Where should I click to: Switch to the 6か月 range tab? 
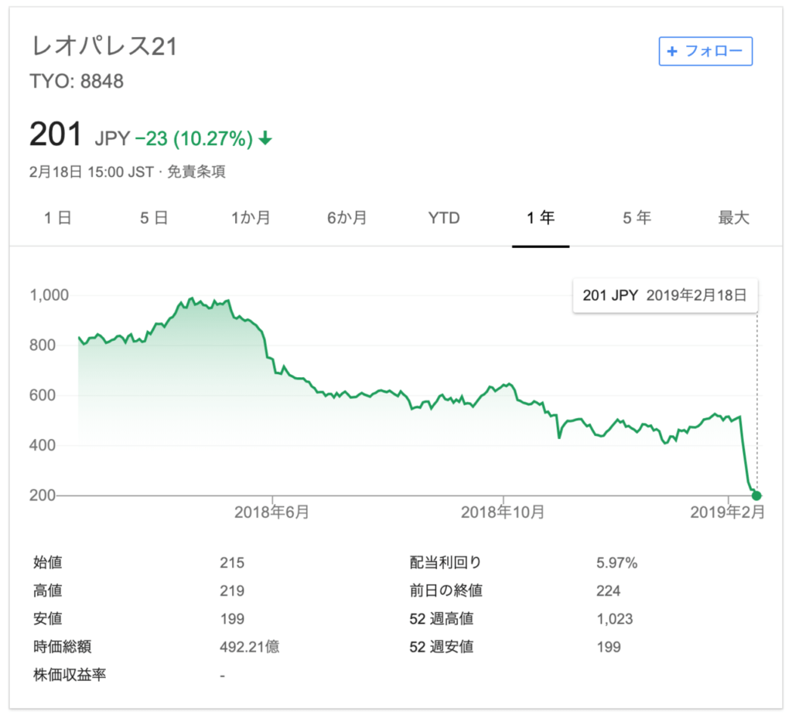[347, 218]
